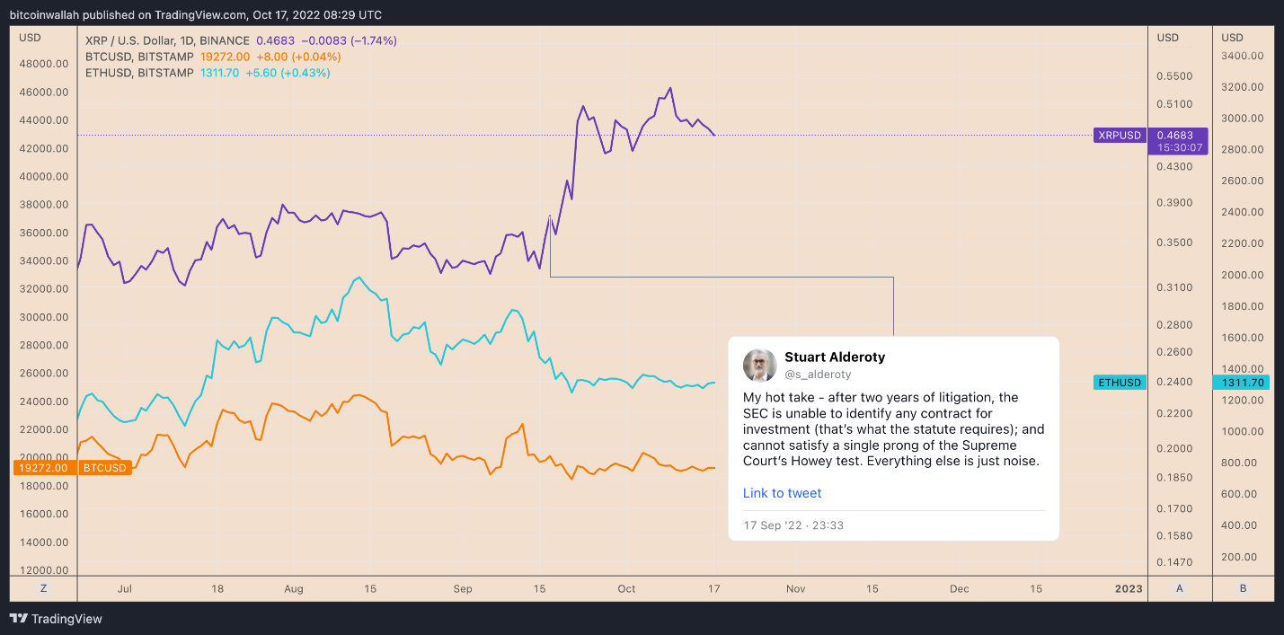Click the 1311.70 ETH price tag
The height and width of the screenshot is (635, 1284).
pos(1243,383)
